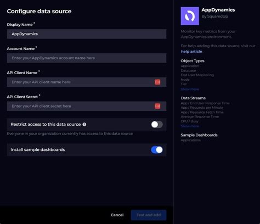Click 'App / End User Response Time' data stream
This screenshot has height=224, width=260.
pos(205,103)
